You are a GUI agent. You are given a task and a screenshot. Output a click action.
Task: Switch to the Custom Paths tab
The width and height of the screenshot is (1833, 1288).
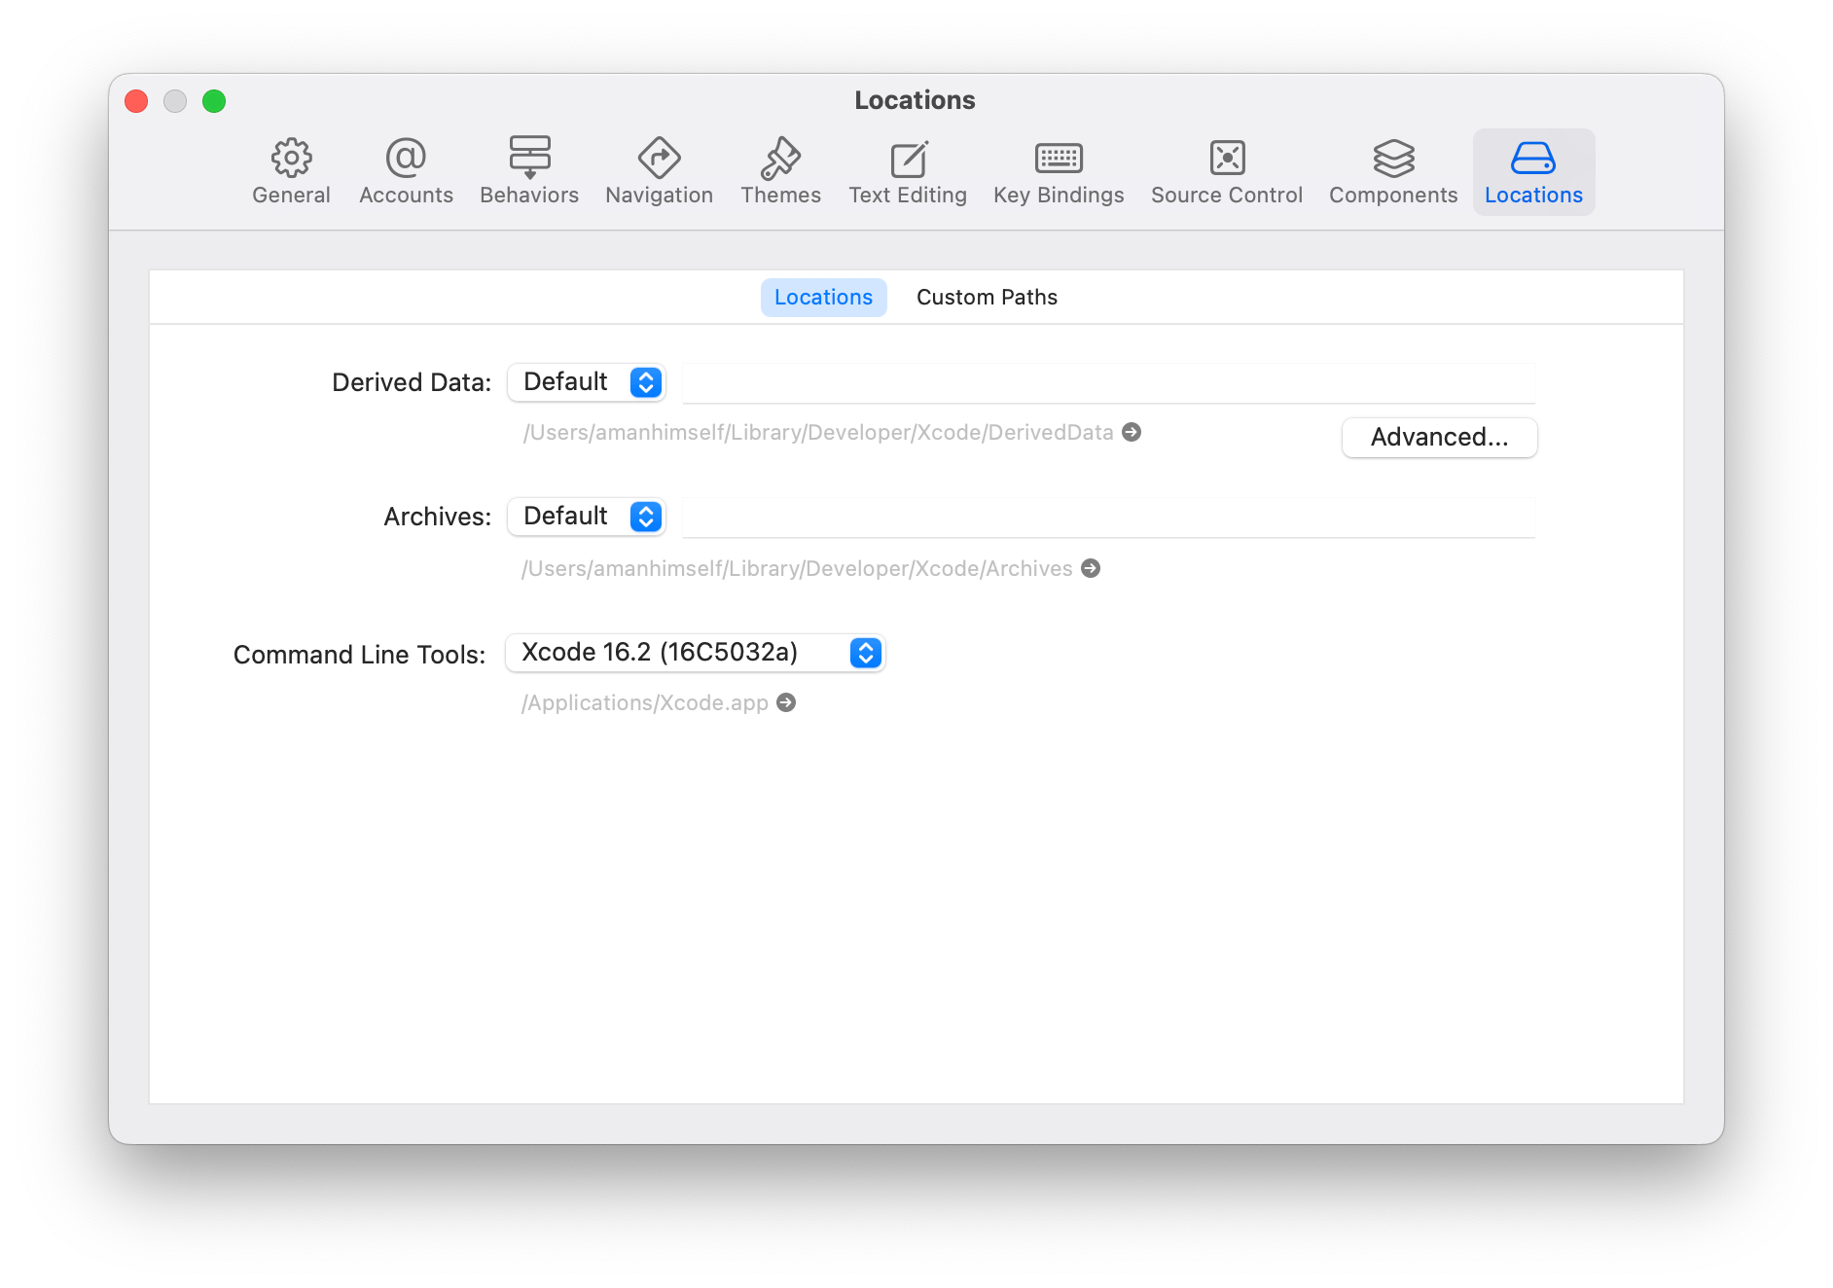[986, 297]
